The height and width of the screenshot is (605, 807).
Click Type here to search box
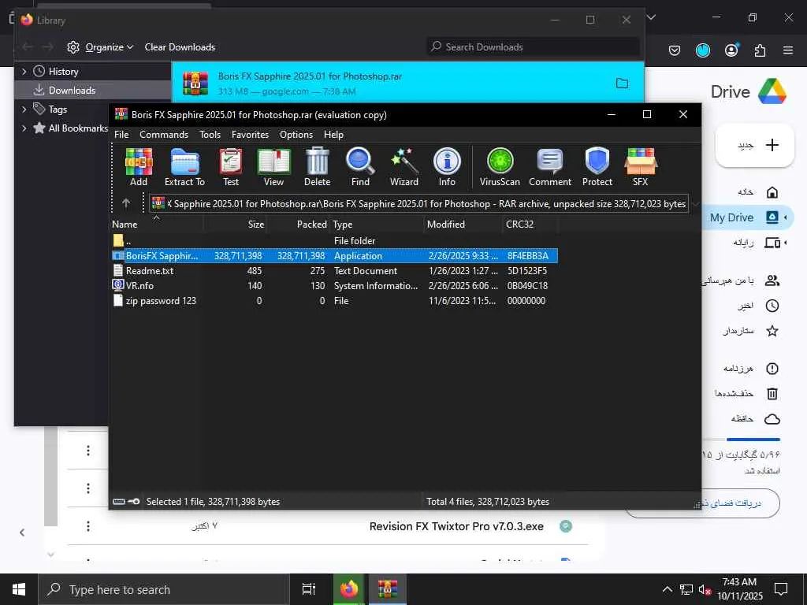(164, 589)
